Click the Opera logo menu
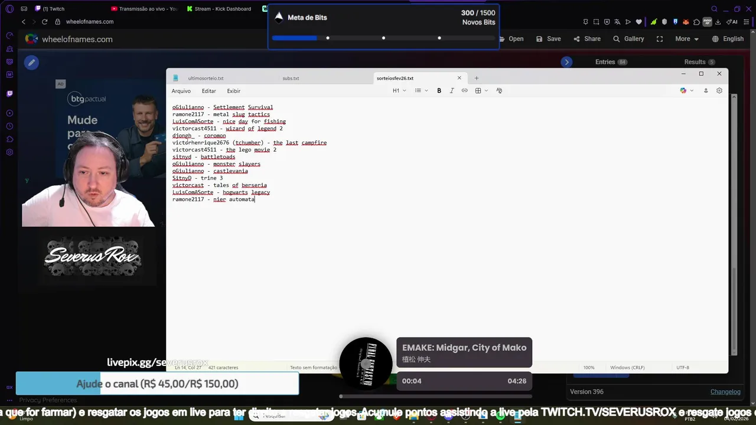 click(9, 9)
